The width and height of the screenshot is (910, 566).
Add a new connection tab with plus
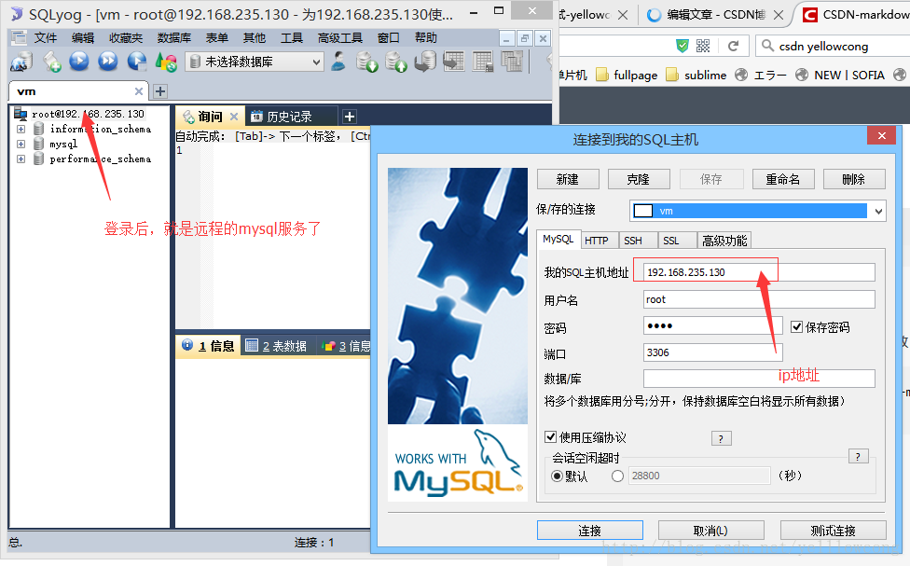[160, 91]
